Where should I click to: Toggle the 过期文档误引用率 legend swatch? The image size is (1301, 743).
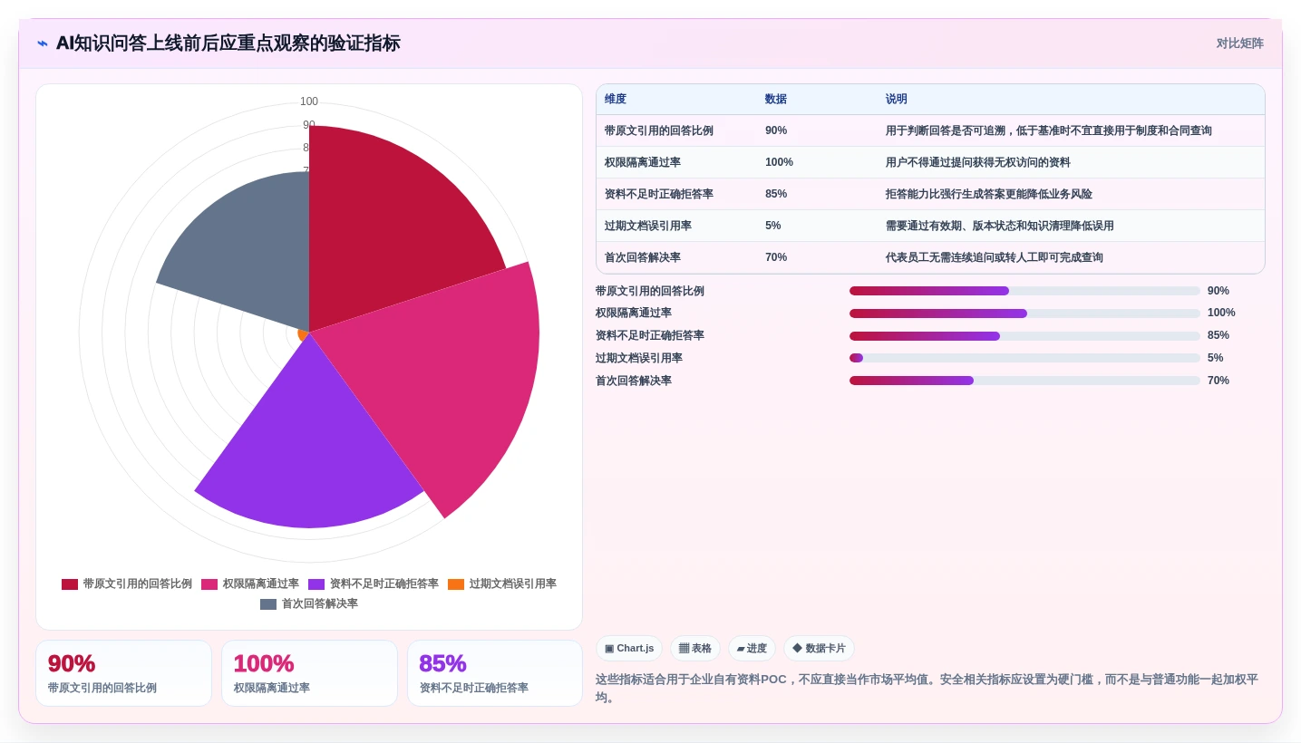coord(456,584)
